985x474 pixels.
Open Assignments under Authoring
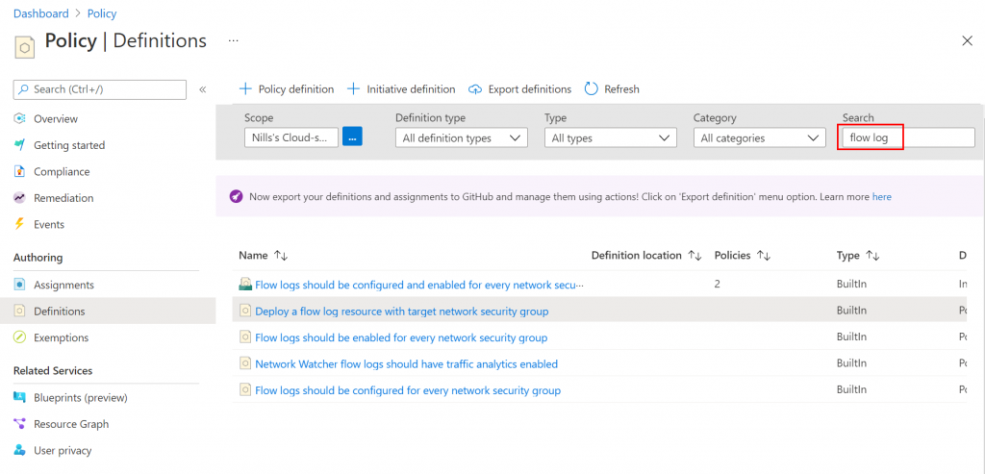click(63, 285)
